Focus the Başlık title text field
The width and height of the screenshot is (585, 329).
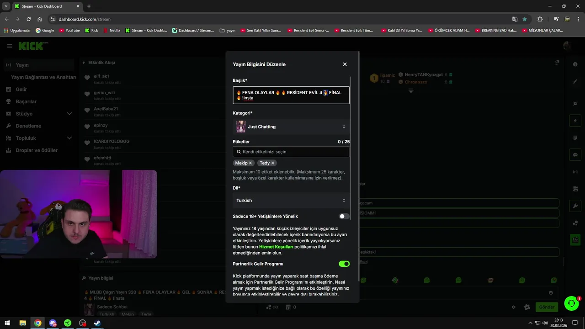pyautogui.click(x=291, y=95)
